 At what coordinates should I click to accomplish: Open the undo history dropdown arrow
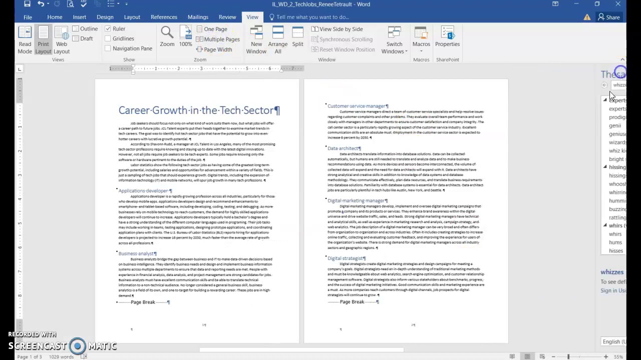click(x=48, y=4)
